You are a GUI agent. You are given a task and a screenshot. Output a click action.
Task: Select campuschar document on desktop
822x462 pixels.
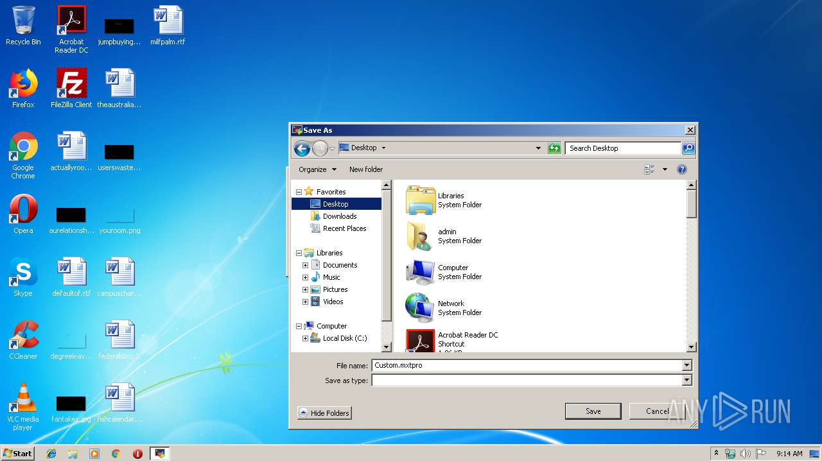pos(119,278)
